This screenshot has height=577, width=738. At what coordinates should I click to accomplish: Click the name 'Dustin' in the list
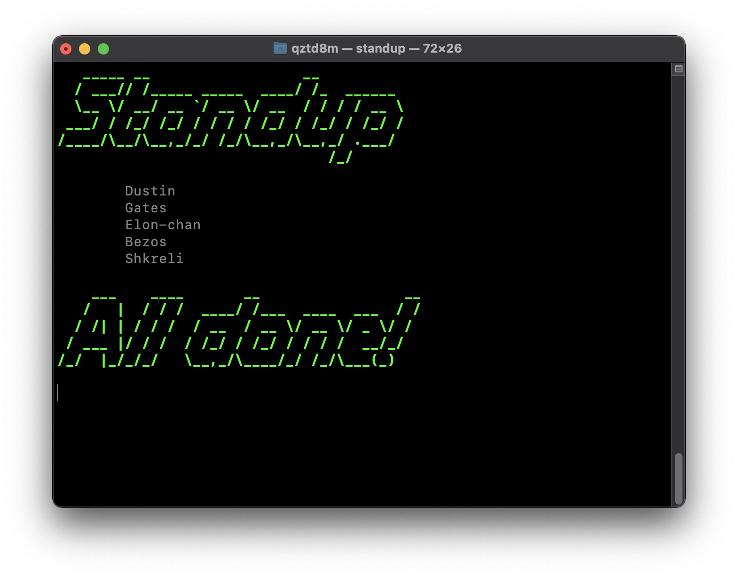(150, 191)
